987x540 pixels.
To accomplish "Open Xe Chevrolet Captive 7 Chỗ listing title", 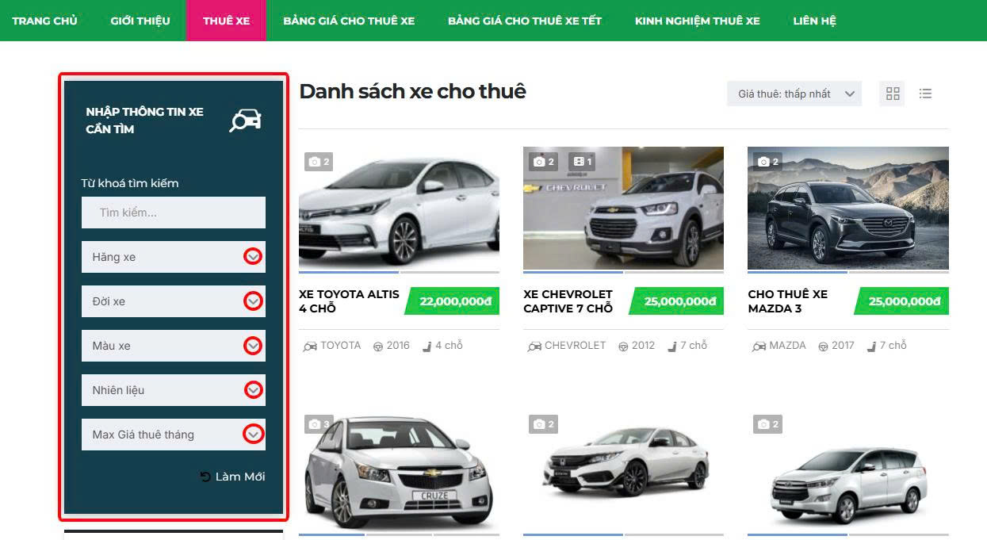I will pyautogui.click(x=568, y=301).
